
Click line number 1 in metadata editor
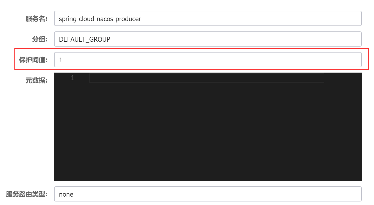click(72, 78)
